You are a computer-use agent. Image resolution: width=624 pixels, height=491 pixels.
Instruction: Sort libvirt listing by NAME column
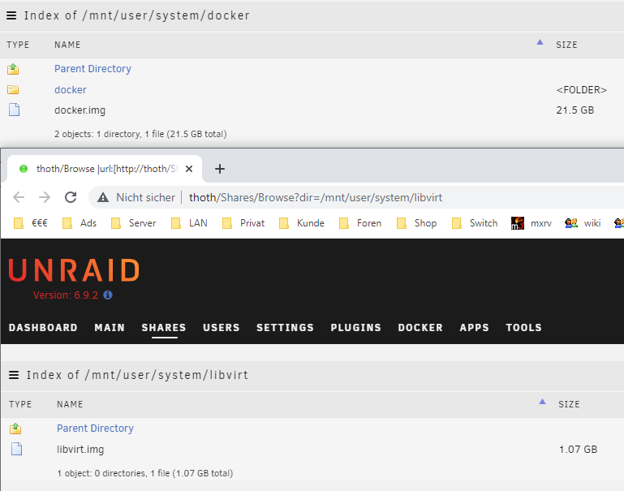pos(70,404)
